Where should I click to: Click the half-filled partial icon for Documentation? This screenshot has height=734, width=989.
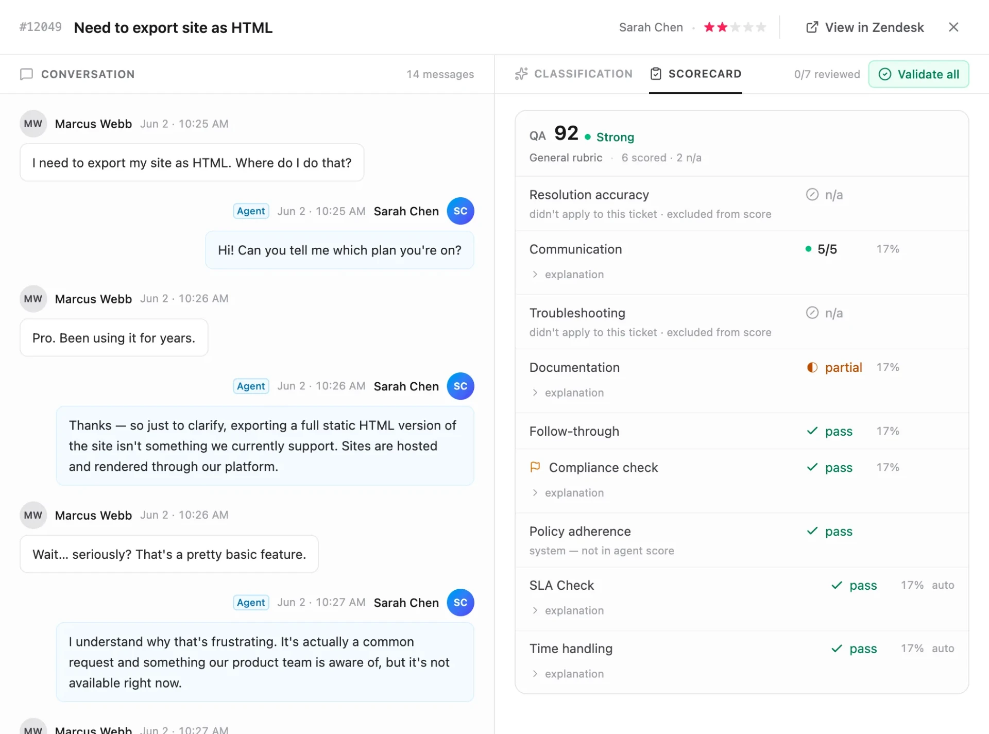pos(812,367)
